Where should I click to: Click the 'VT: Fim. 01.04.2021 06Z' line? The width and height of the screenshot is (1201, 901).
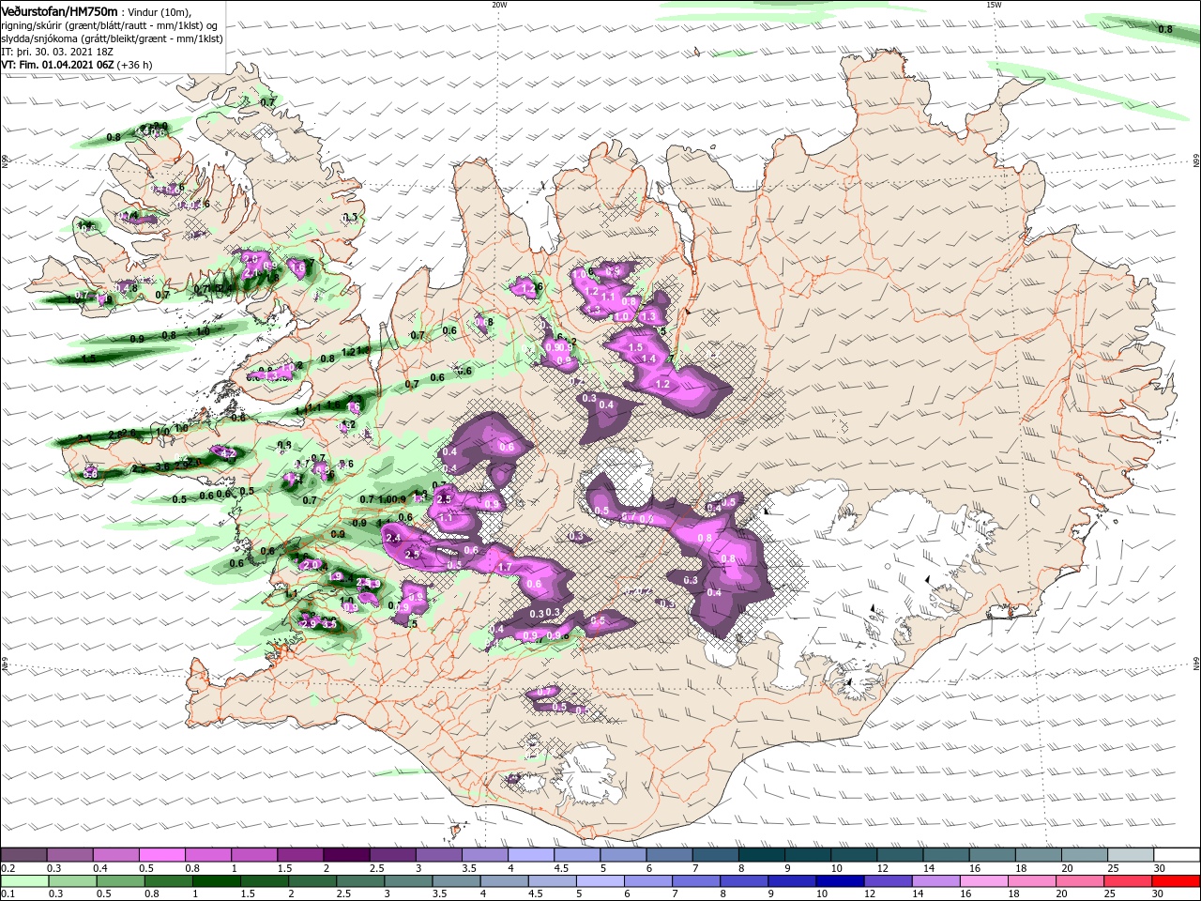(56, 65)
